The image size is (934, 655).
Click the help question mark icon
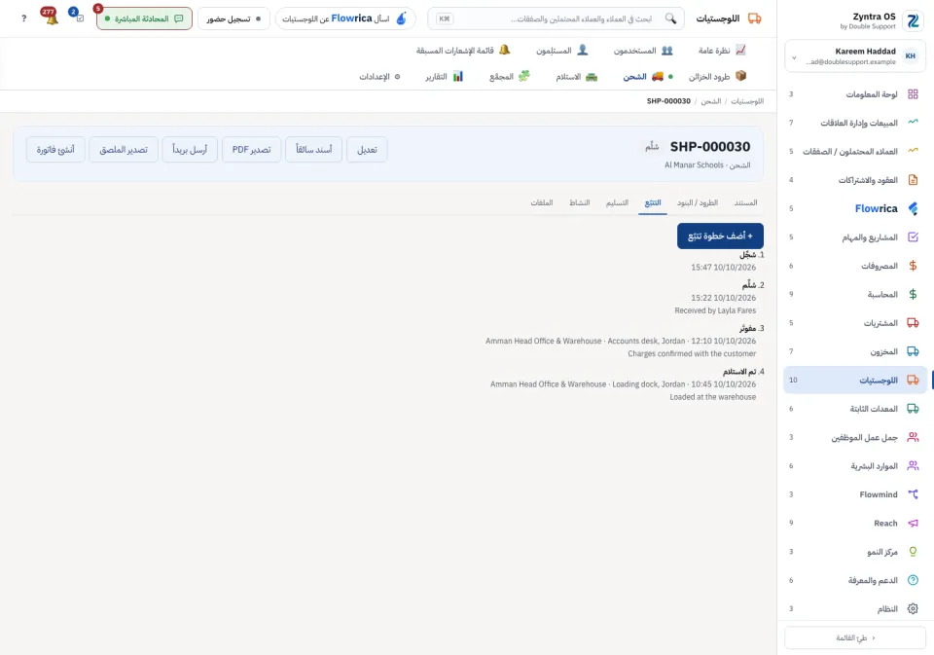[x=23, y=18]
